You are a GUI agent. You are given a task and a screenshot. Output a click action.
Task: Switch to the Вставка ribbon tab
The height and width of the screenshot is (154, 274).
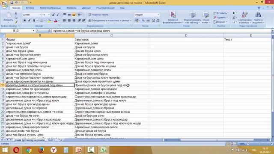coord(30,8)
